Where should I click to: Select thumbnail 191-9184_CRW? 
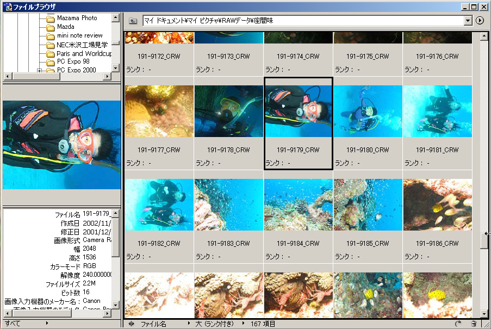coord(298,205)
